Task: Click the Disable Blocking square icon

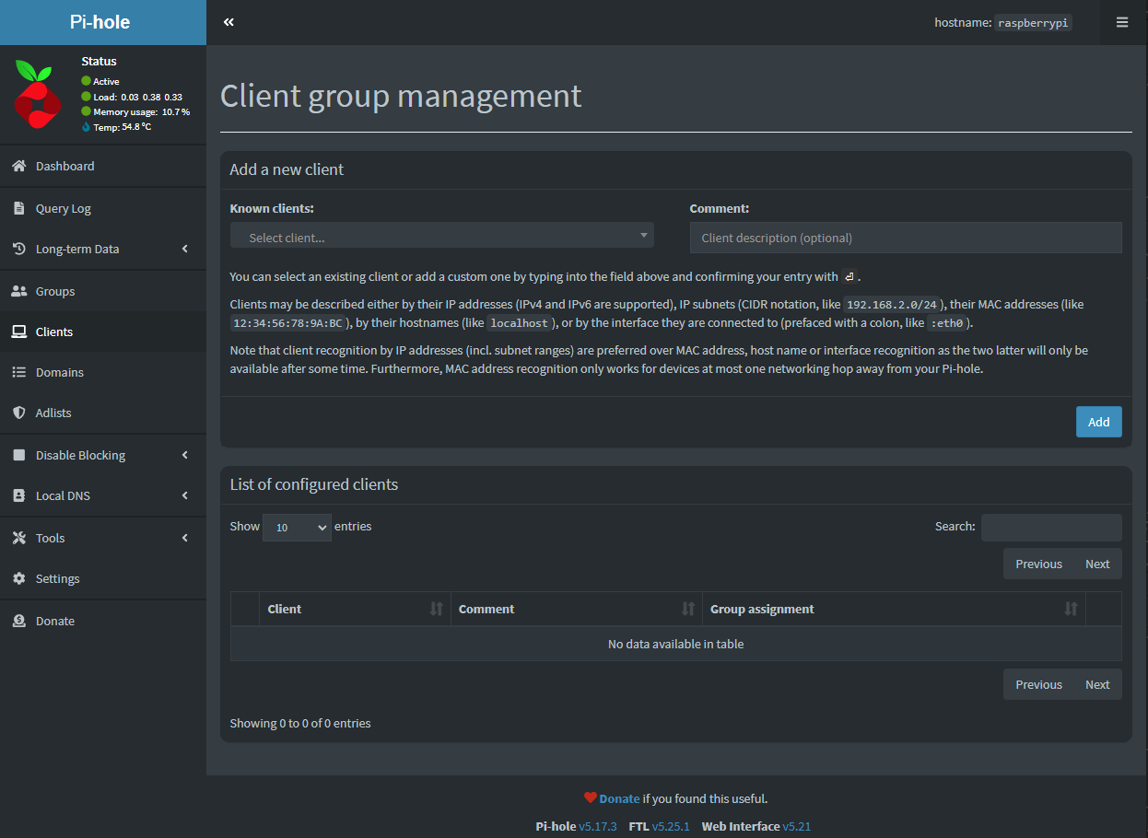Action: 18,455
